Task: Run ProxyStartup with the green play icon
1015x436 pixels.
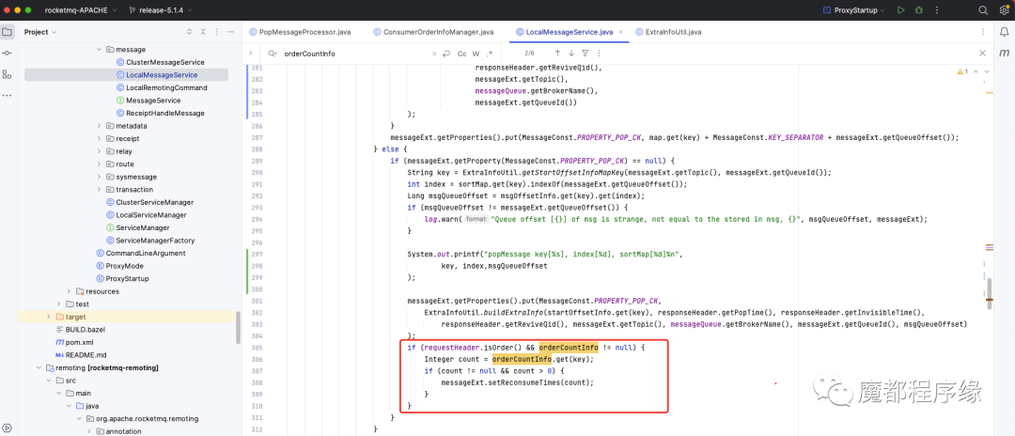Action: 900,10
